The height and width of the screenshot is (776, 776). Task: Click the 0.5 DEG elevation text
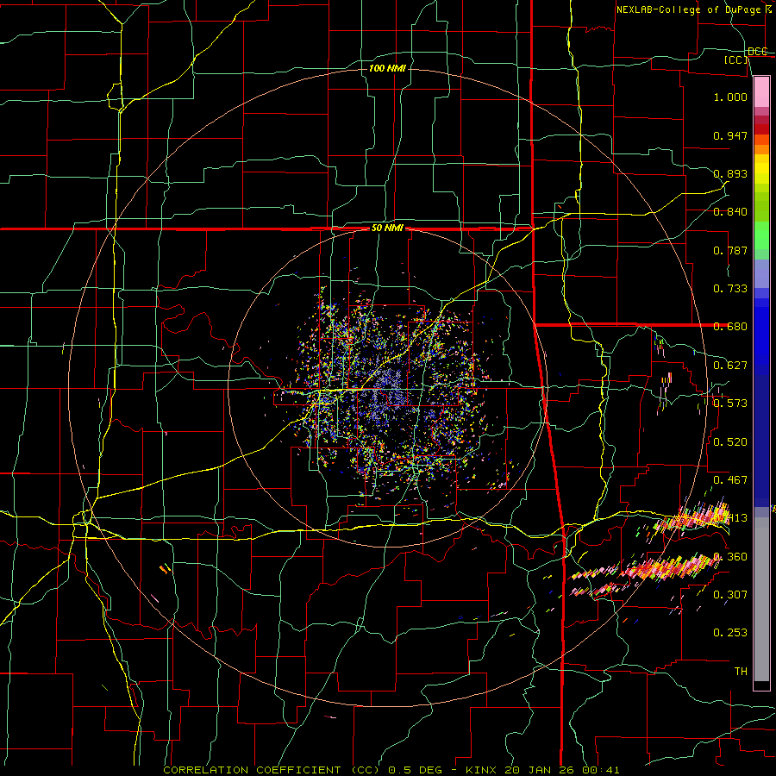pyautogui.click(x=416, y=770)
